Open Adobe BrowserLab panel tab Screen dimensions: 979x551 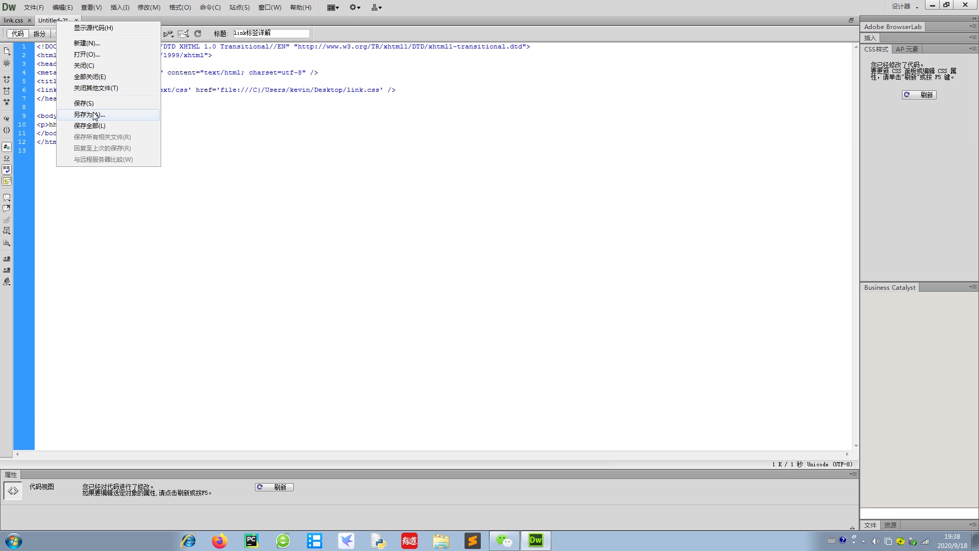(x=893, y=27)
